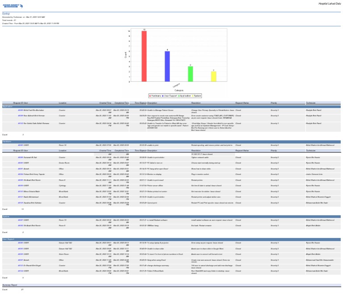343x297 pixels.
Task: Collapse the Hardware group header
Action: [7, 141]
